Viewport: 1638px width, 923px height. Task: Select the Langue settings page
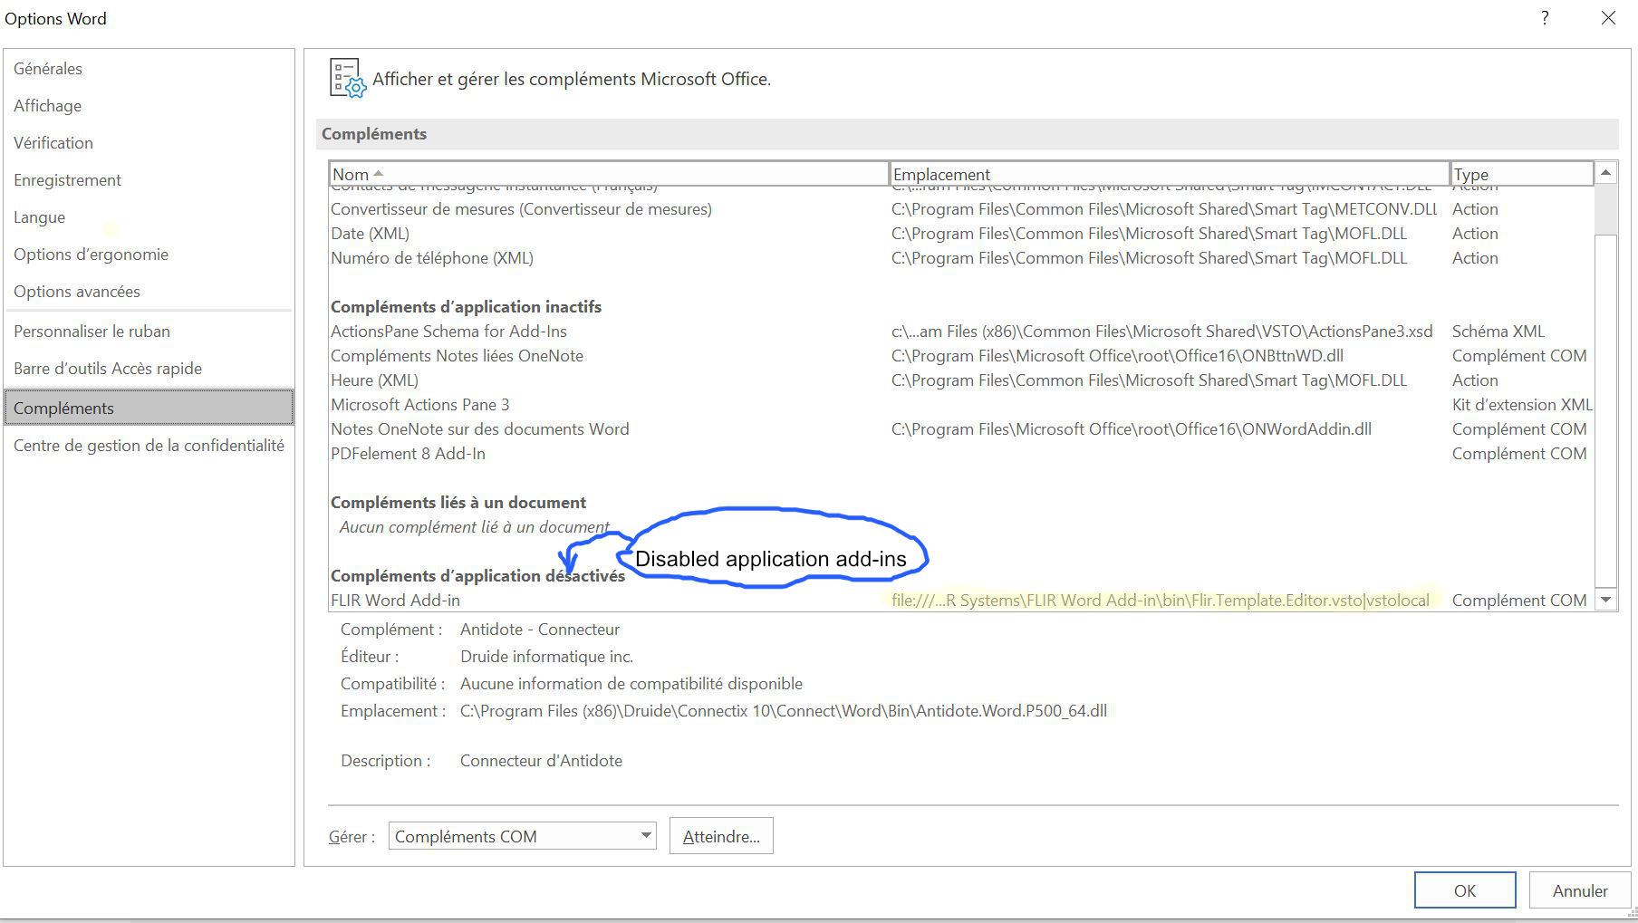pos(39,216)
